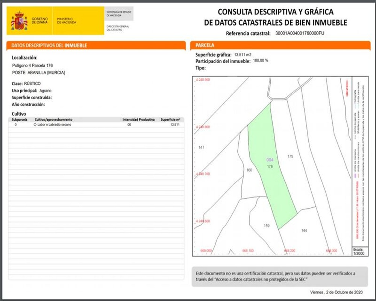Click the red north arrow on the map
376x301 pixels.
(x=347, y=88)
